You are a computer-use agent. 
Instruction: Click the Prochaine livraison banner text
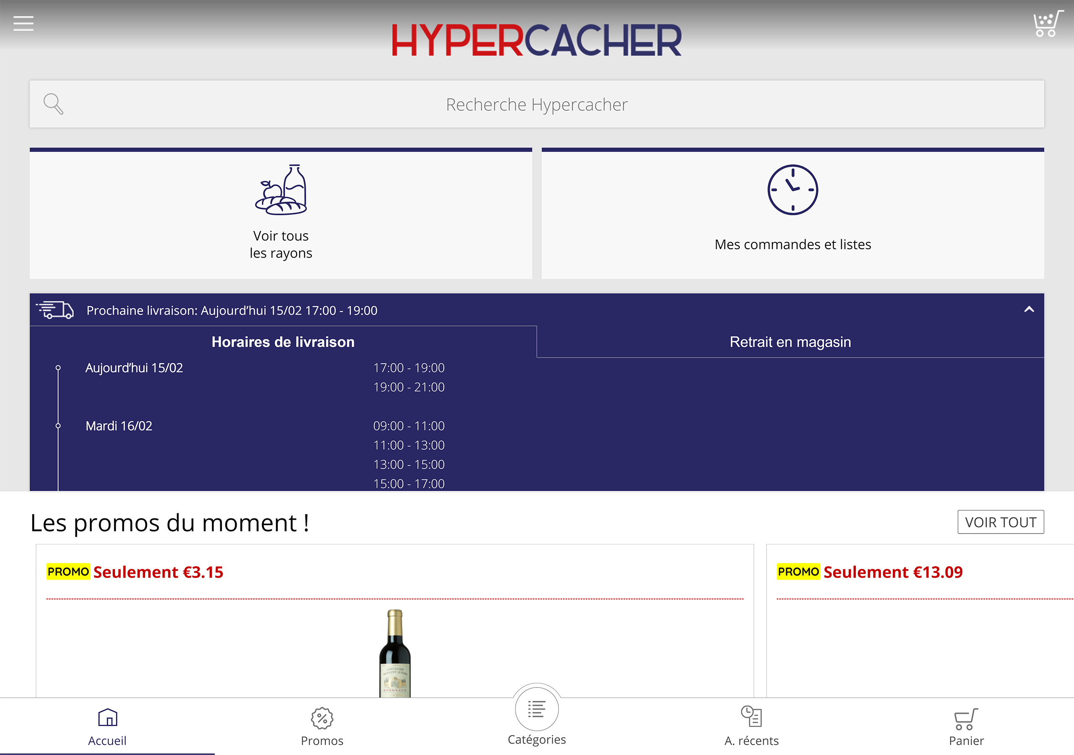(232, 310)
